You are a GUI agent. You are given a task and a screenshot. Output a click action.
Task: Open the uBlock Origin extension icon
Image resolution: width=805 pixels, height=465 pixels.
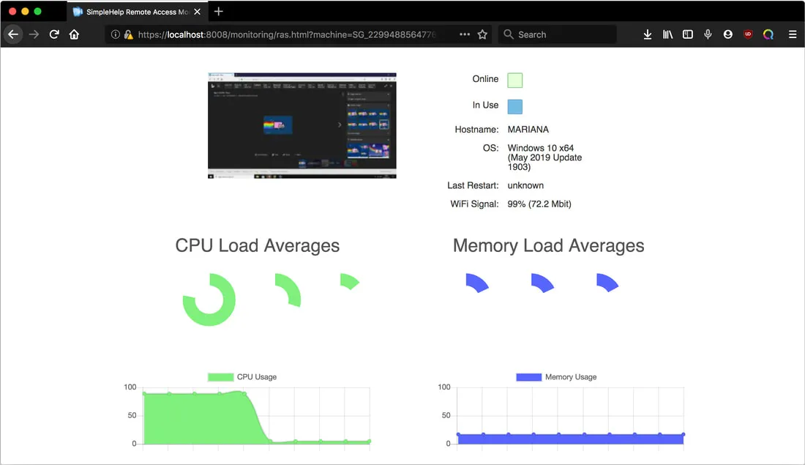pyautogui.click(x=747, y=34)
